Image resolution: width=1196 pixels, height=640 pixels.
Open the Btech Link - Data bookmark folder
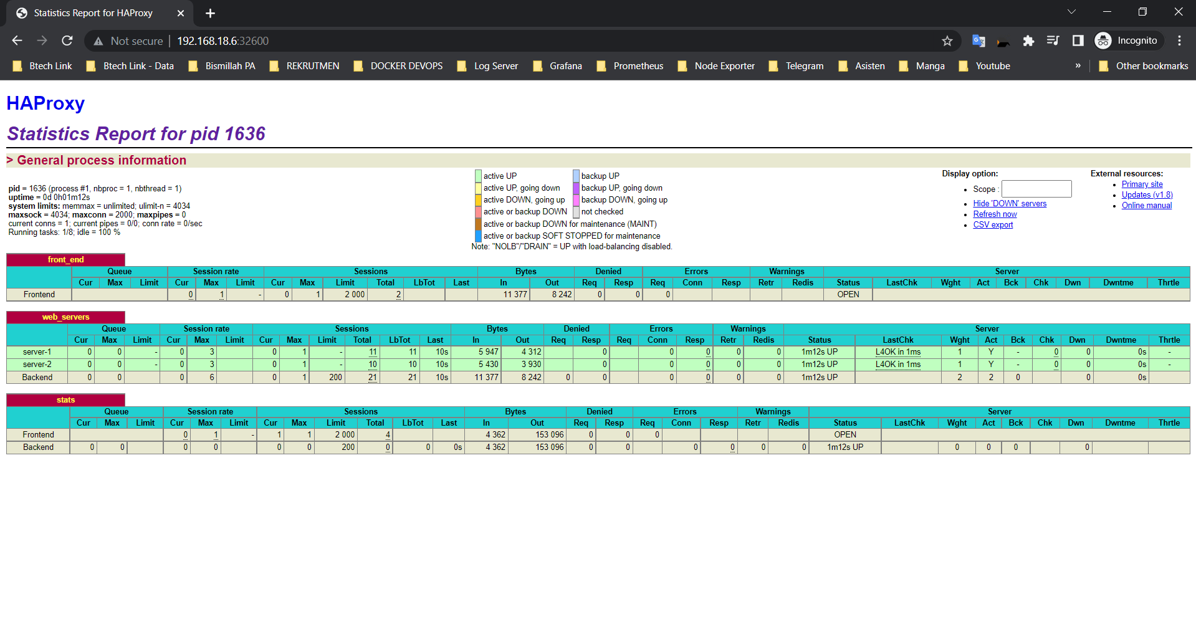pos(130,66)
